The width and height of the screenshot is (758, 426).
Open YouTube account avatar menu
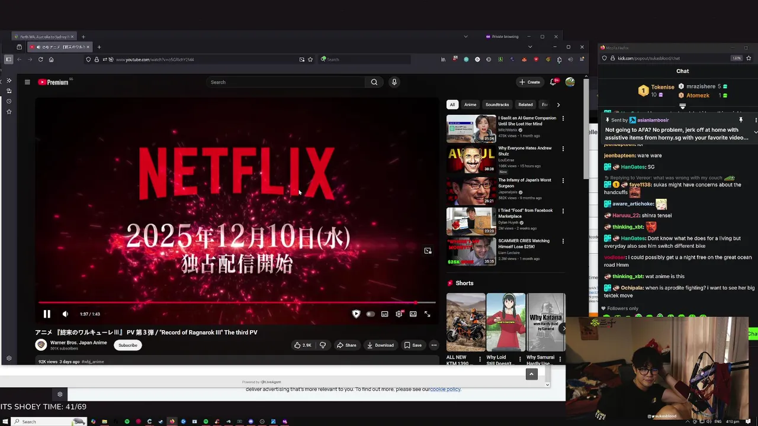(x=570, y=82)
